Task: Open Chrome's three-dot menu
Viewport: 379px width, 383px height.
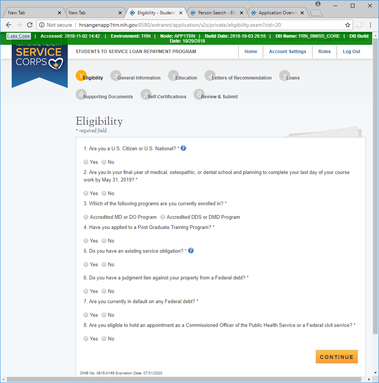Action: point(370,25)
